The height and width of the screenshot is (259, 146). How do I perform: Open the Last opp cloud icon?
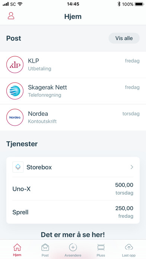pyautogui.click(x=128, y=247)
